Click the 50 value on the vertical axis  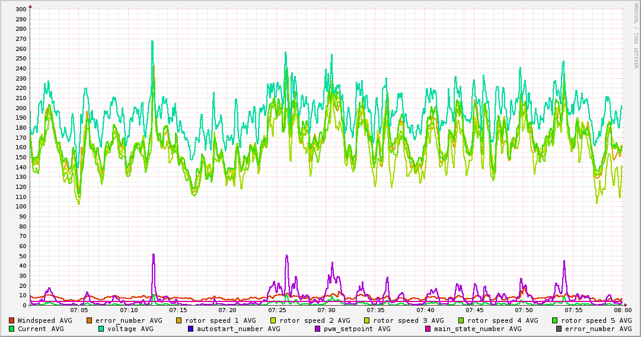click(x=23, y=256)
